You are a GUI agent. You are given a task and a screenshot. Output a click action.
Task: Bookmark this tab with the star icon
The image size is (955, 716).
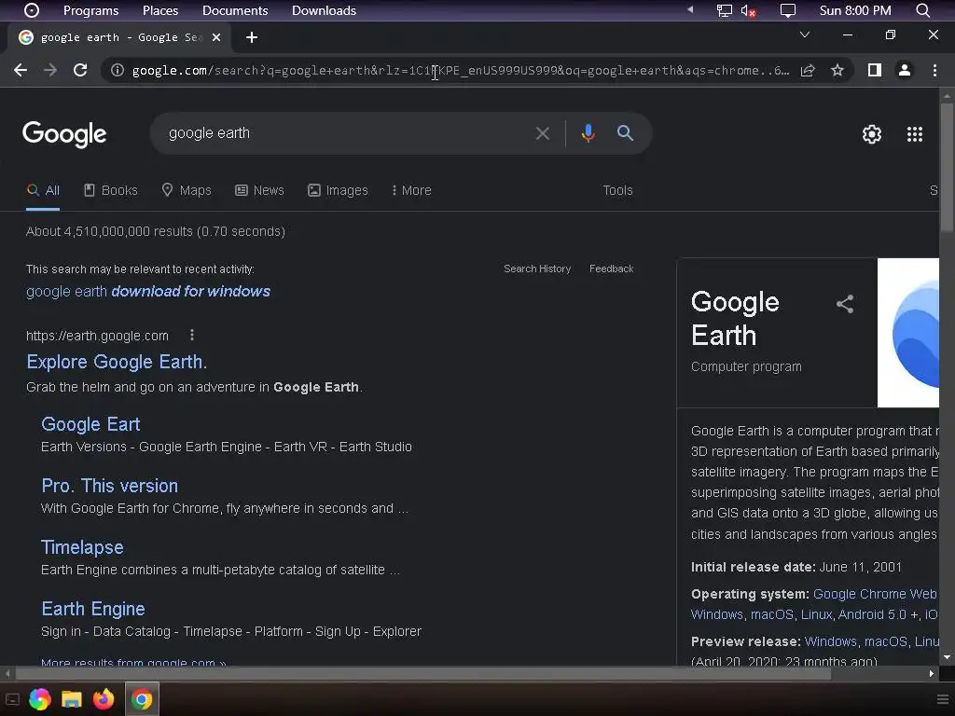(x=837, y=70)
